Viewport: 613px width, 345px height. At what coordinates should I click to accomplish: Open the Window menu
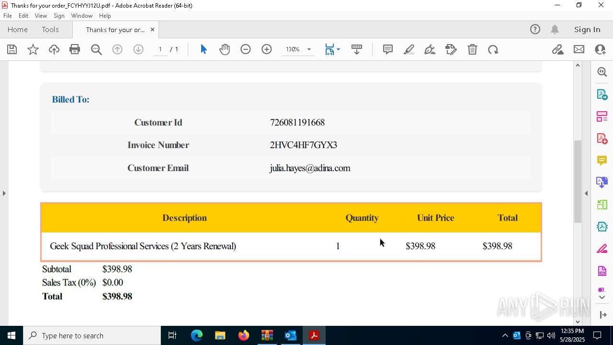coord(82,15)
